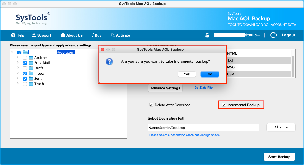Click the root aol.com account folder icon

coord(25,52)
